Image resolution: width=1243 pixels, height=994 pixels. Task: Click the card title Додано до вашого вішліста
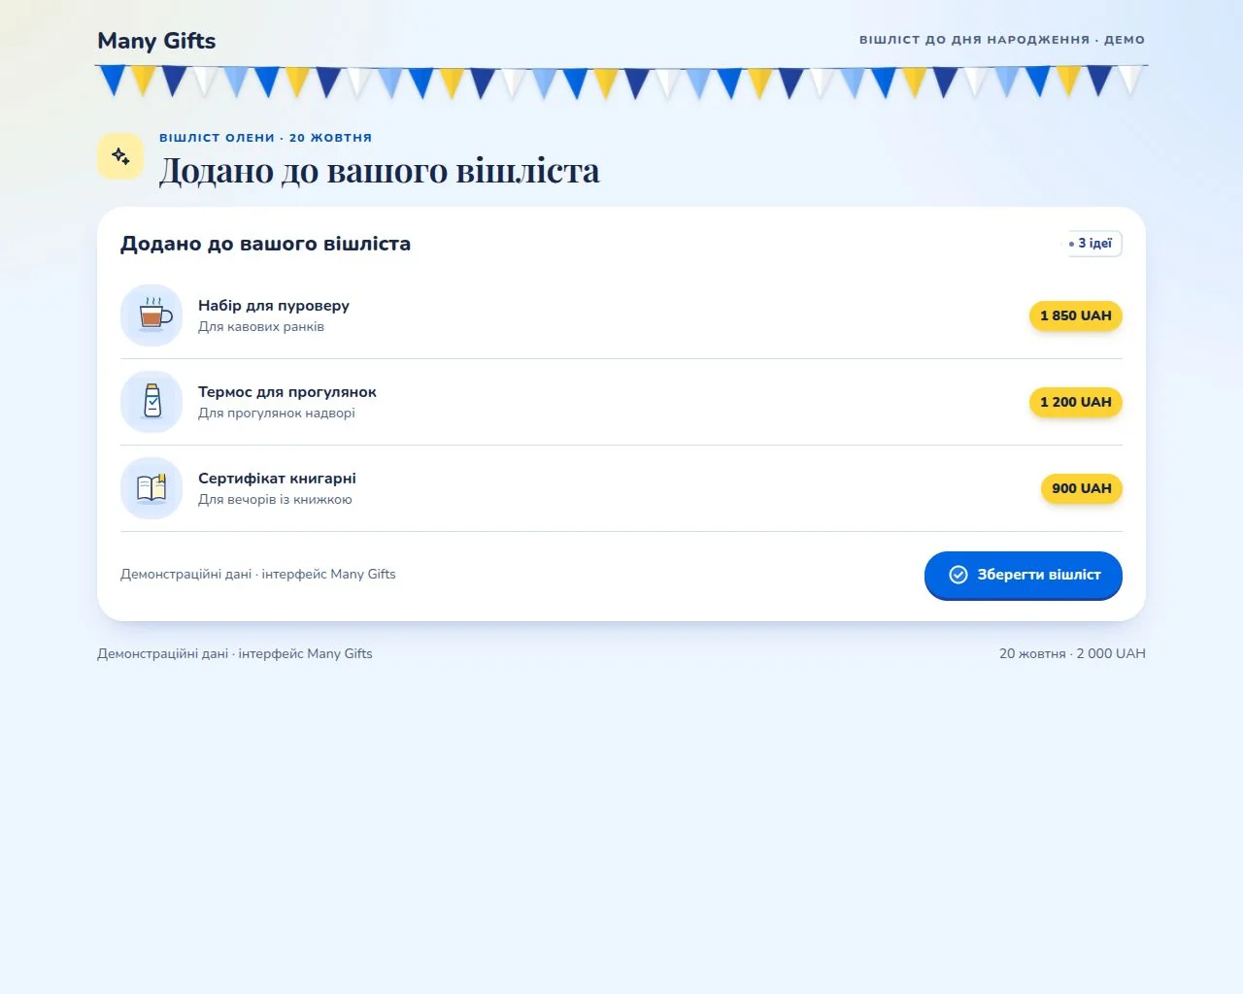point(265,244)
